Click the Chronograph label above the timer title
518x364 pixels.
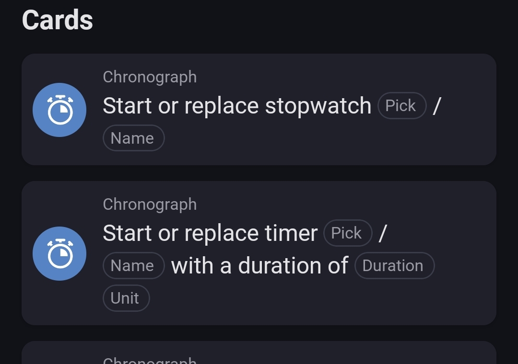150,205
